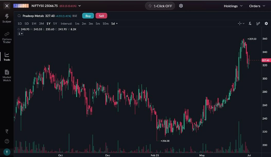271x157 pixels.
Task: Open Market Watch in the sidebar
Action: point(7,76)
